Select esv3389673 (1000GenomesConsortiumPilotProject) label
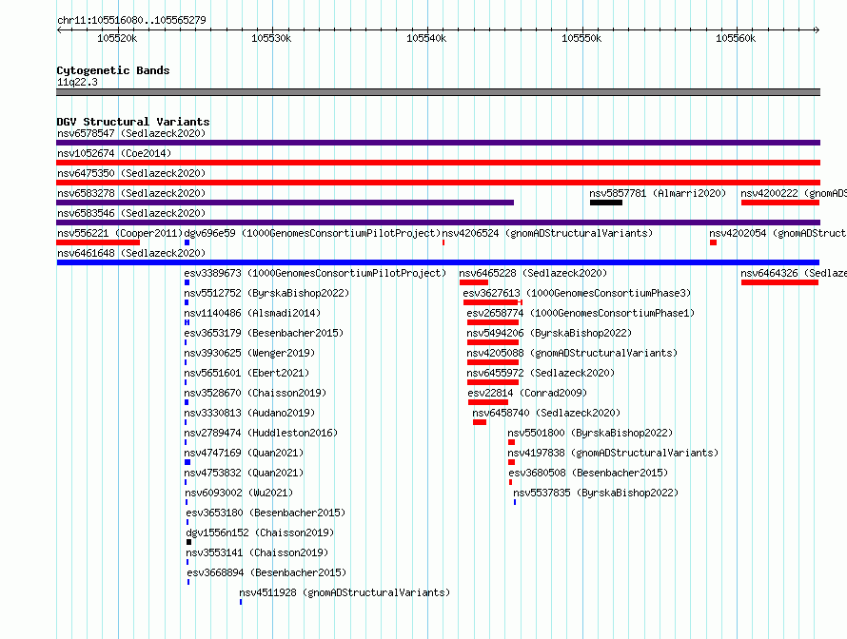The height and width of the screenshot is (639, 847). [315, 273]
